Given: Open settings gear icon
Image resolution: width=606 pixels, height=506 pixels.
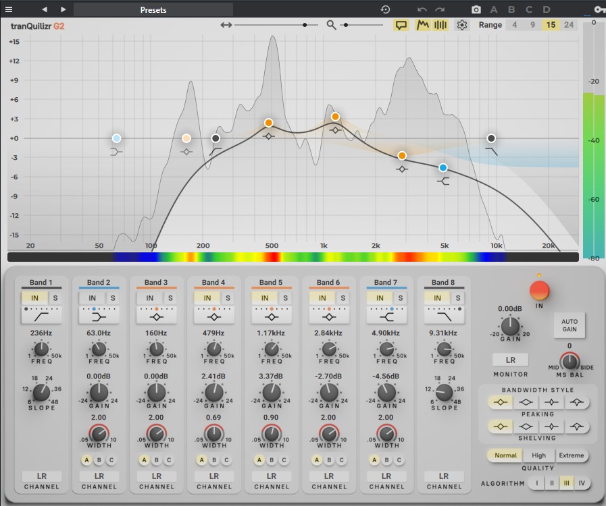Looking at the screenshot, I should [x=462, y=25].
